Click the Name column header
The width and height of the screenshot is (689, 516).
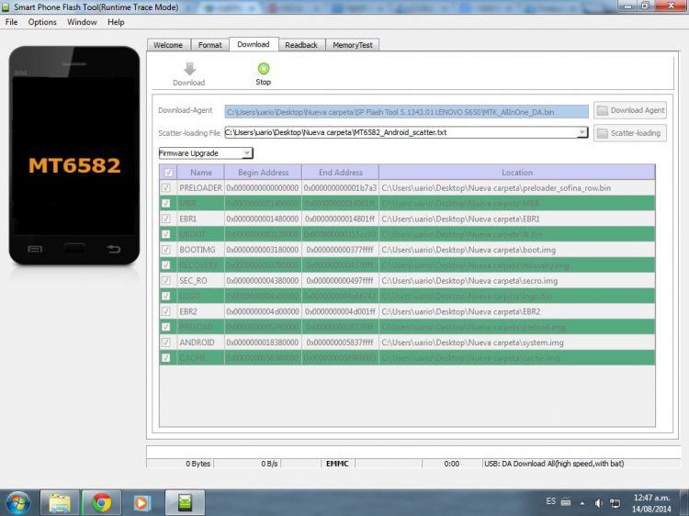[x=201, y=173]
